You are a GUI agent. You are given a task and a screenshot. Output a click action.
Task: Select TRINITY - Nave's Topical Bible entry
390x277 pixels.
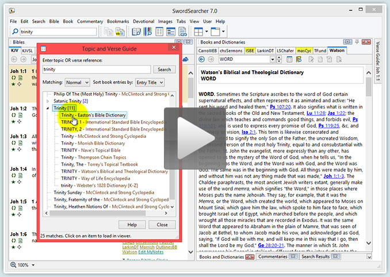click(x=91, y=151)
